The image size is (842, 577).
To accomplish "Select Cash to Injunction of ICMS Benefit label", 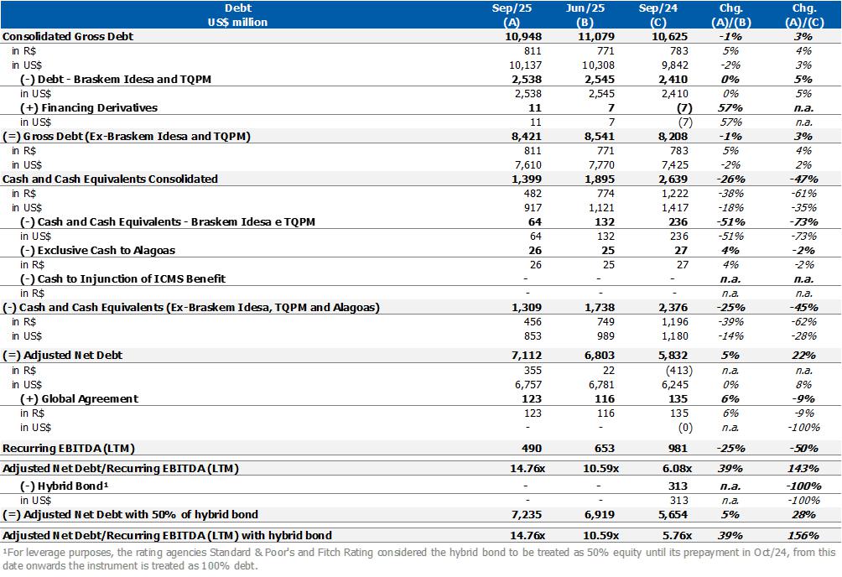I will 122,278.
